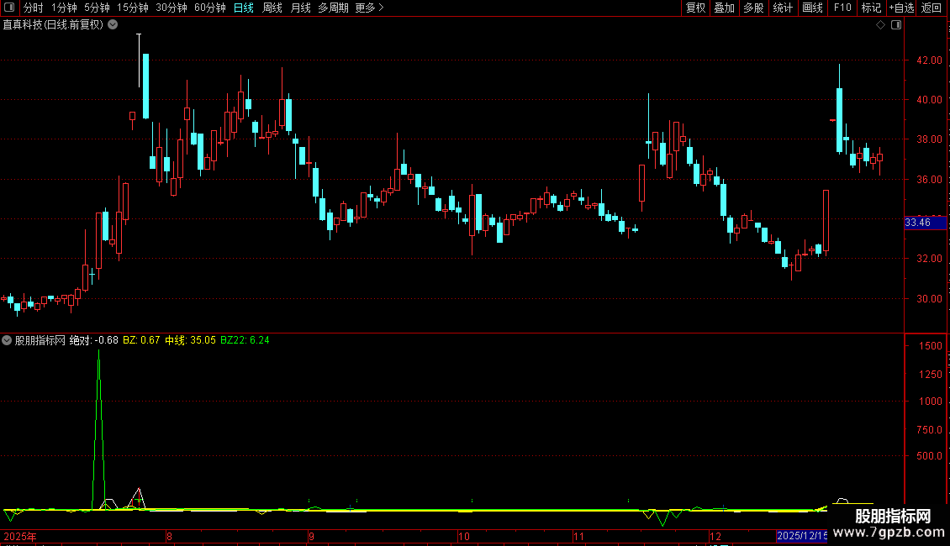Click the BZ22: 6.24 indicator value

click(x=245, y=340)
